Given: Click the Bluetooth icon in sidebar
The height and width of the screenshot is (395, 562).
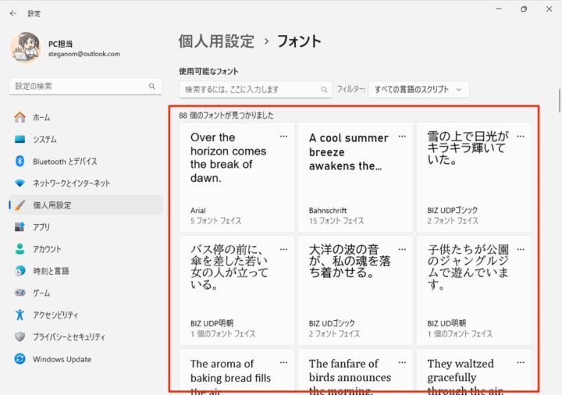Looking at the screenshot, I should pos(20,161).
